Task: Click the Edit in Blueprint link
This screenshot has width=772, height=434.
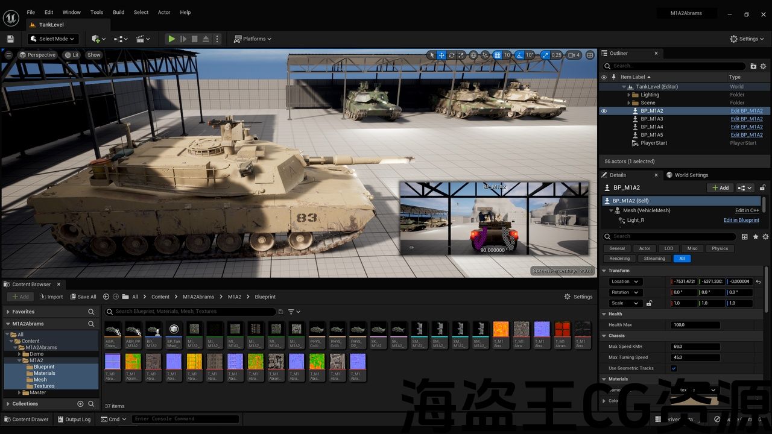Action: pyautogui.click(x=741, y=220)
